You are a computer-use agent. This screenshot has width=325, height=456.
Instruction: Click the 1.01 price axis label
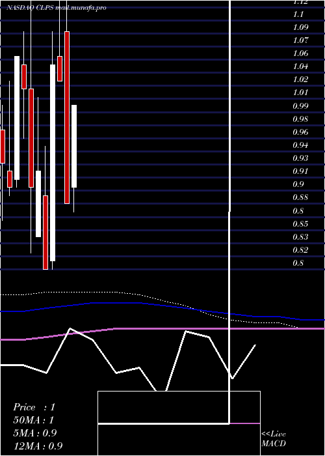[x=301, y=93]
